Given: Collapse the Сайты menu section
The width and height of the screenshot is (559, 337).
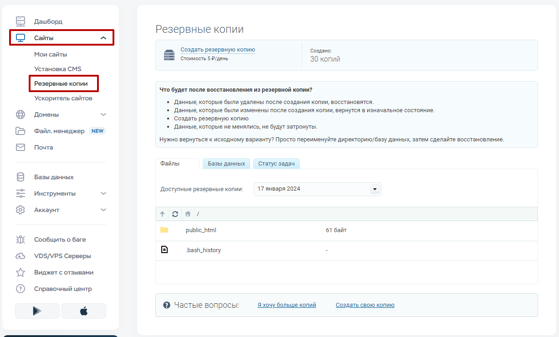Looking at the screenshot, I should click(x=103, y=38).
